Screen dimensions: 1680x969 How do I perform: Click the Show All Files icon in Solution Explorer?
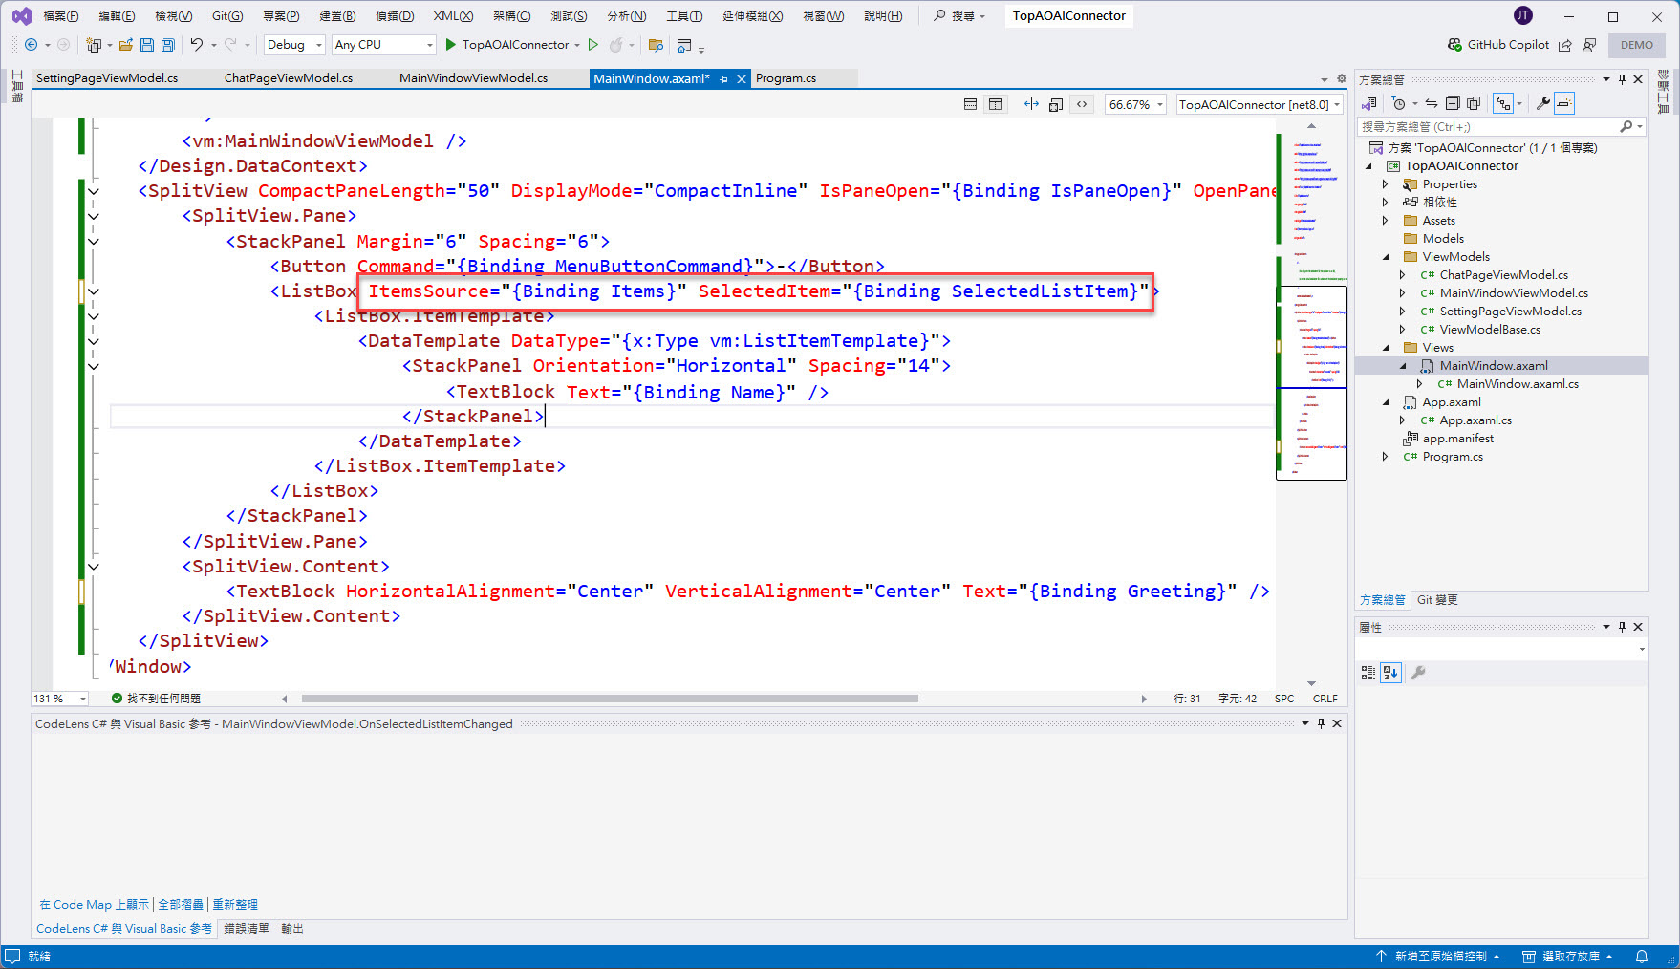tap(1474, 103)
